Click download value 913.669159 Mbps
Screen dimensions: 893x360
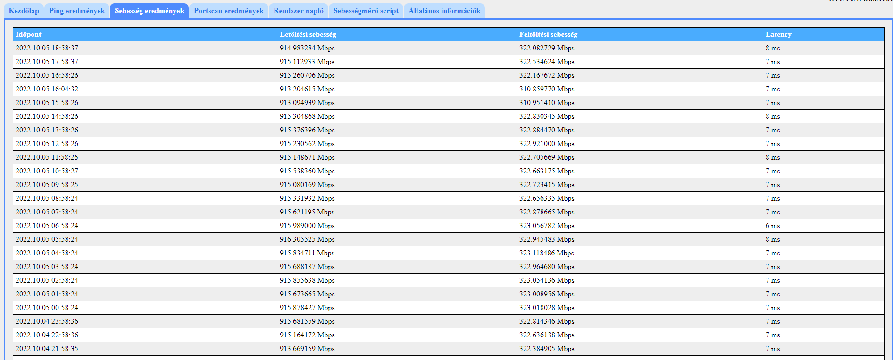[307, 349]
